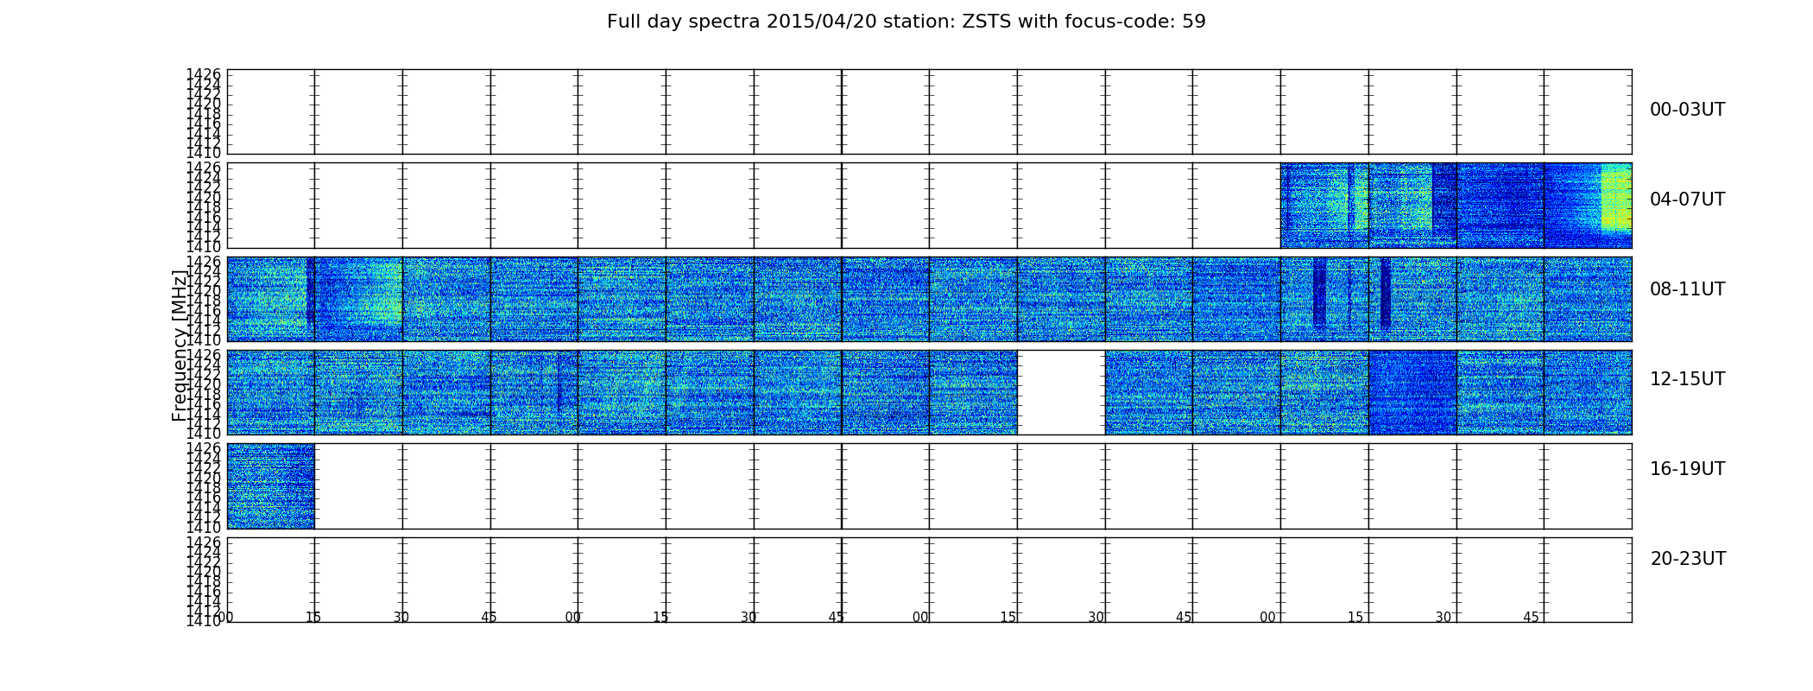Click the '08-11UT' row label

1687,289
